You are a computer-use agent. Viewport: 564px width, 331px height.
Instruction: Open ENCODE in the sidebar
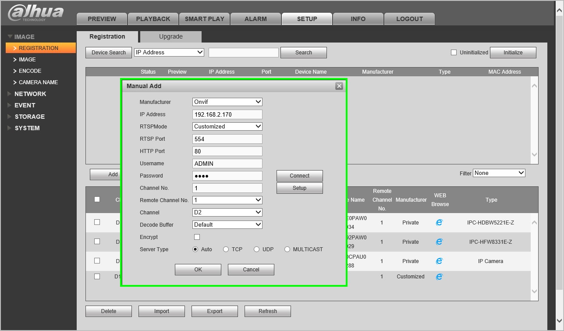(30, 71)
